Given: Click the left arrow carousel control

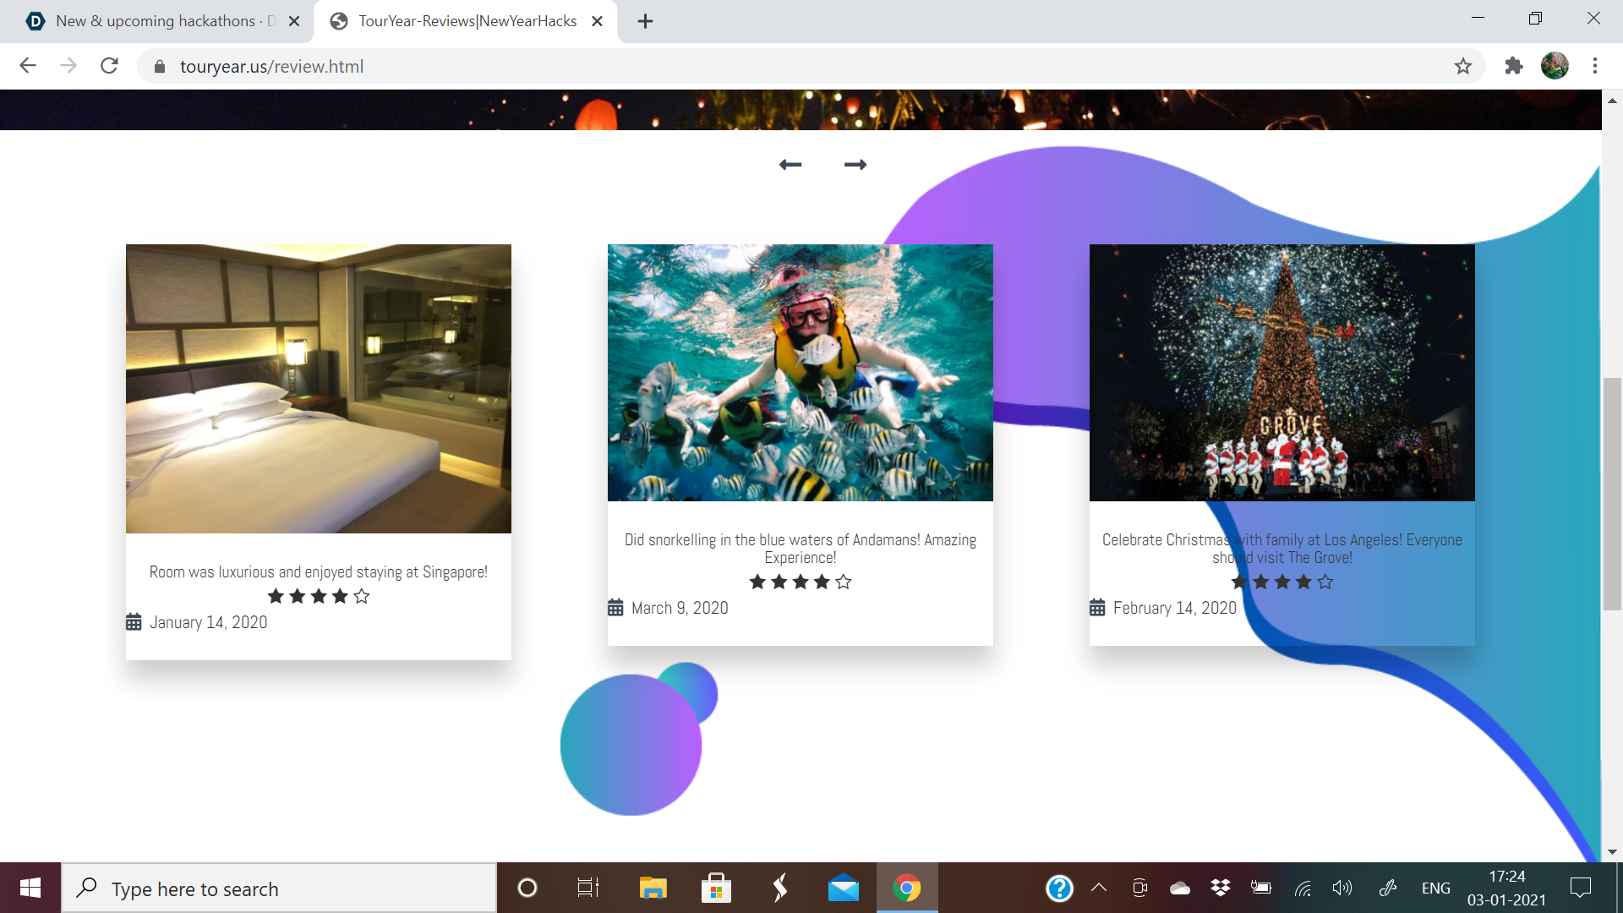Looking at the screenshot, I should click(x=790, y=164).
